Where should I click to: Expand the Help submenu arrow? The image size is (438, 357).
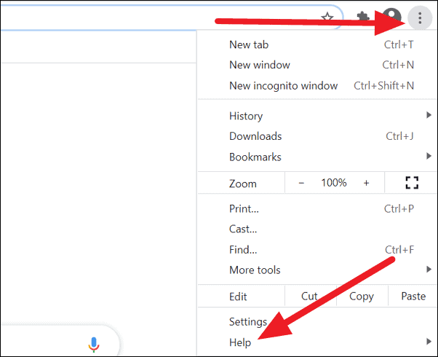429,341
